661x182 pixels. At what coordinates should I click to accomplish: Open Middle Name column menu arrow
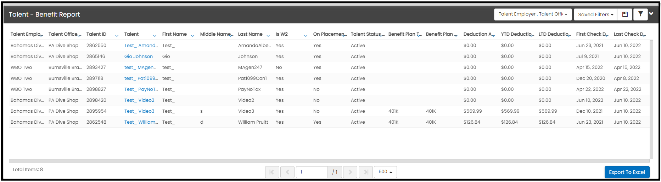point(231,36)
